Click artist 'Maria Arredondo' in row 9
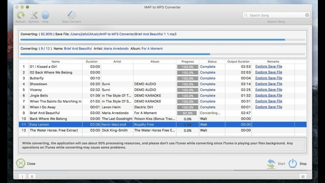This screenshot has width=325, height=183. point(115,113)
